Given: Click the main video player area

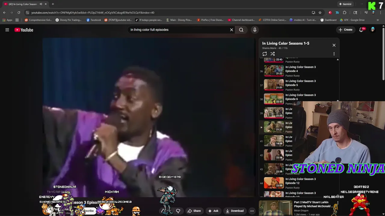Looking at the screenshot, I should (149, 117).
